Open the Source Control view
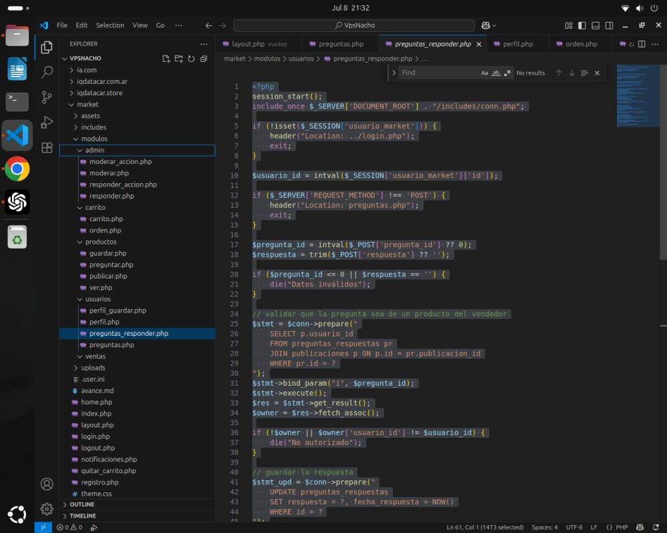This screenshot has height=533, width=667. pos(47,97)
